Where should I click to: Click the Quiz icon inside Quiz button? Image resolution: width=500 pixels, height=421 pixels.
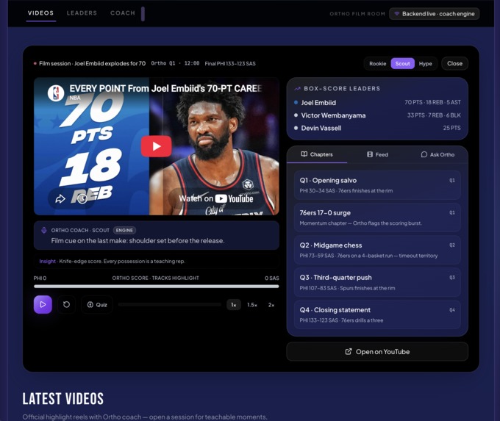tap(90, 305)
